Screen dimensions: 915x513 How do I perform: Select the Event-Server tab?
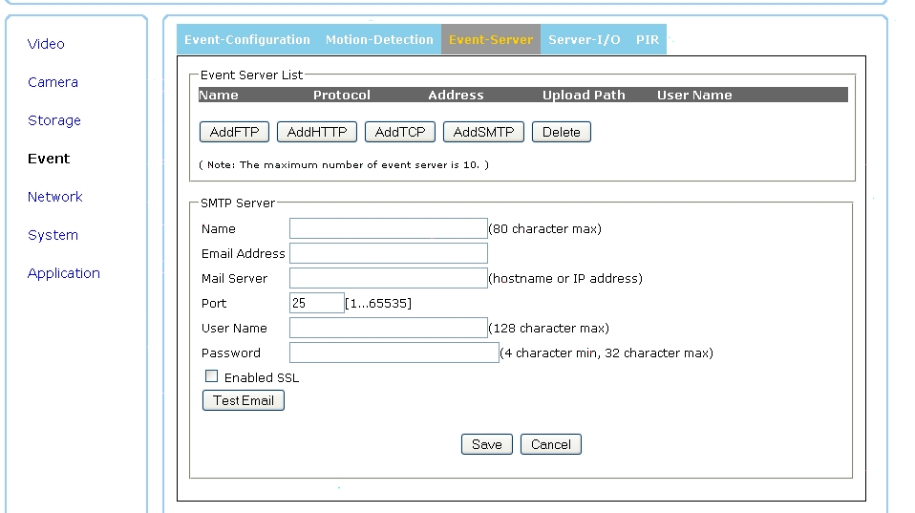[x=491, y=40]
